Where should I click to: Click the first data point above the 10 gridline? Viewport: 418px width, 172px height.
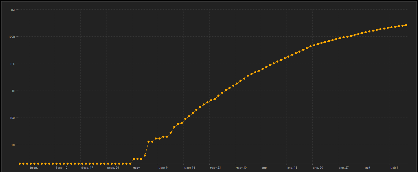pyautogui.click(x=149, y=142)
